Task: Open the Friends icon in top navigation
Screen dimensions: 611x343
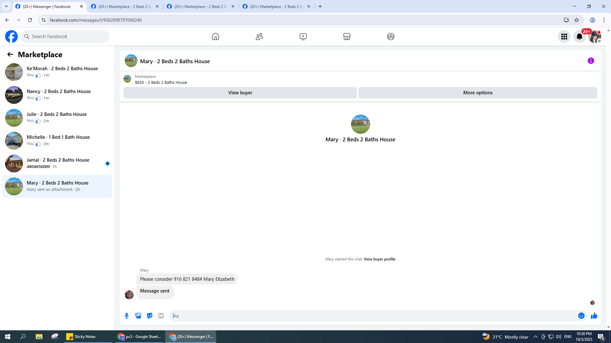Action: [x=259, y=37]
